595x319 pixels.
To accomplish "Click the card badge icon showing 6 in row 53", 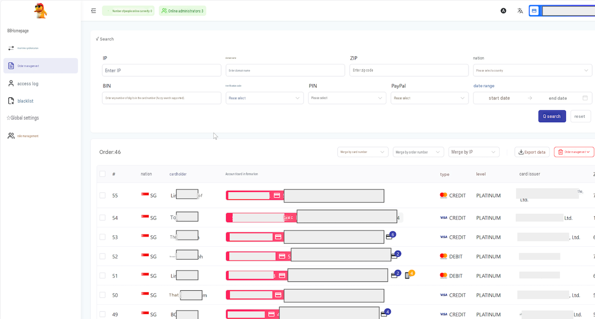I will pos(391,236).
